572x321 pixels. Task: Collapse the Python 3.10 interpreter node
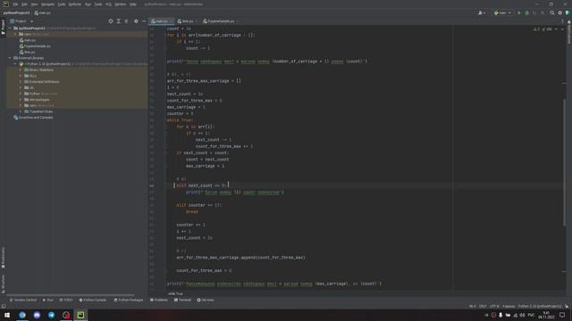(16, 64)
